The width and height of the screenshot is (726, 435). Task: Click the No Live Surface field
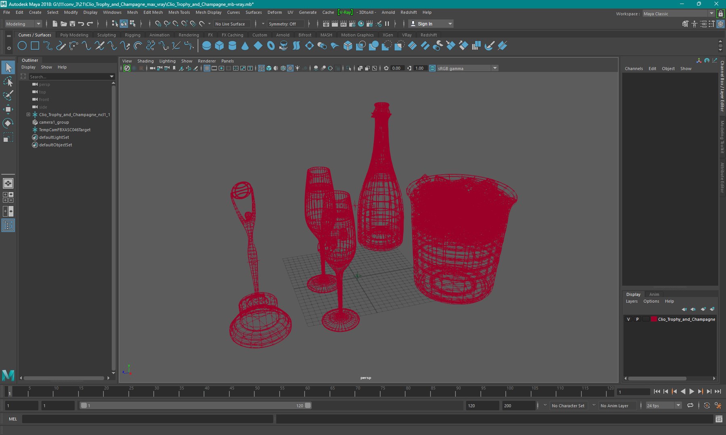click(x=232, y=24)
